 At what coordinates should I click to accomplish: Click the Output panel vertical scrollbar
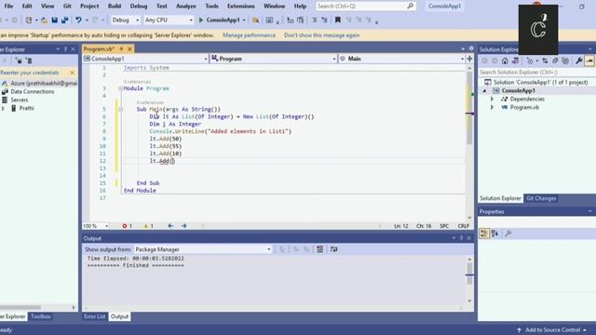(x=469, y=280)
